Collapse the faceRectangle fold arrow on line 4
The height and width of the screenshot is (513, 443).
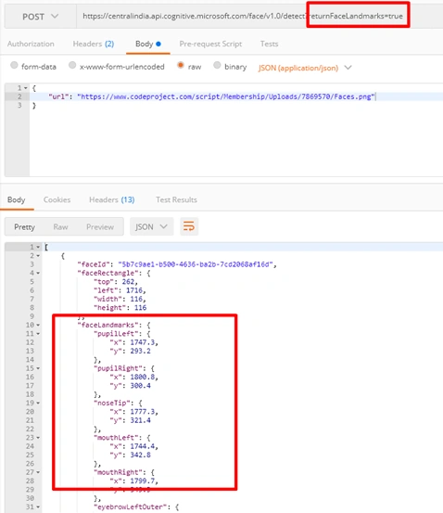38,273
